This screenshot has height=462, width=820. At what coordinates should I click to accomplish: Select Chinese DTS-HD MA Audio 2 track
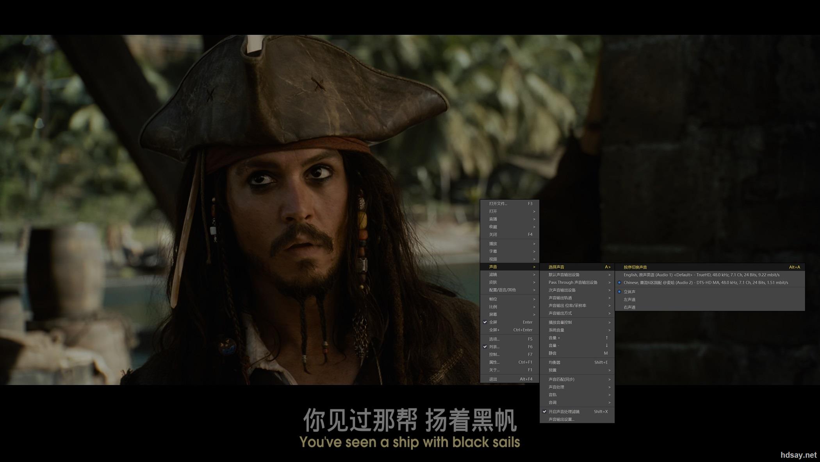pyautogui.click(x=710, y=283)
